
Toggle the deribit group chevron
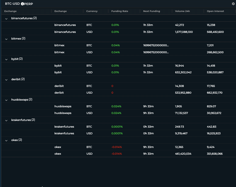pos(6,79)
